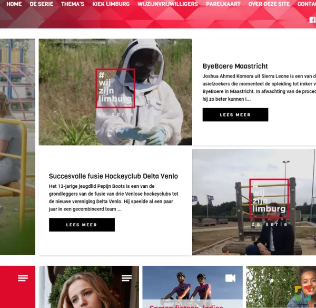Image resolution: width=316 pixels, height=308 pixels.
Task: Open the Succesvolle fusie Hockeyclub Delta Venlo headline
Action: (x=113, y=176)
